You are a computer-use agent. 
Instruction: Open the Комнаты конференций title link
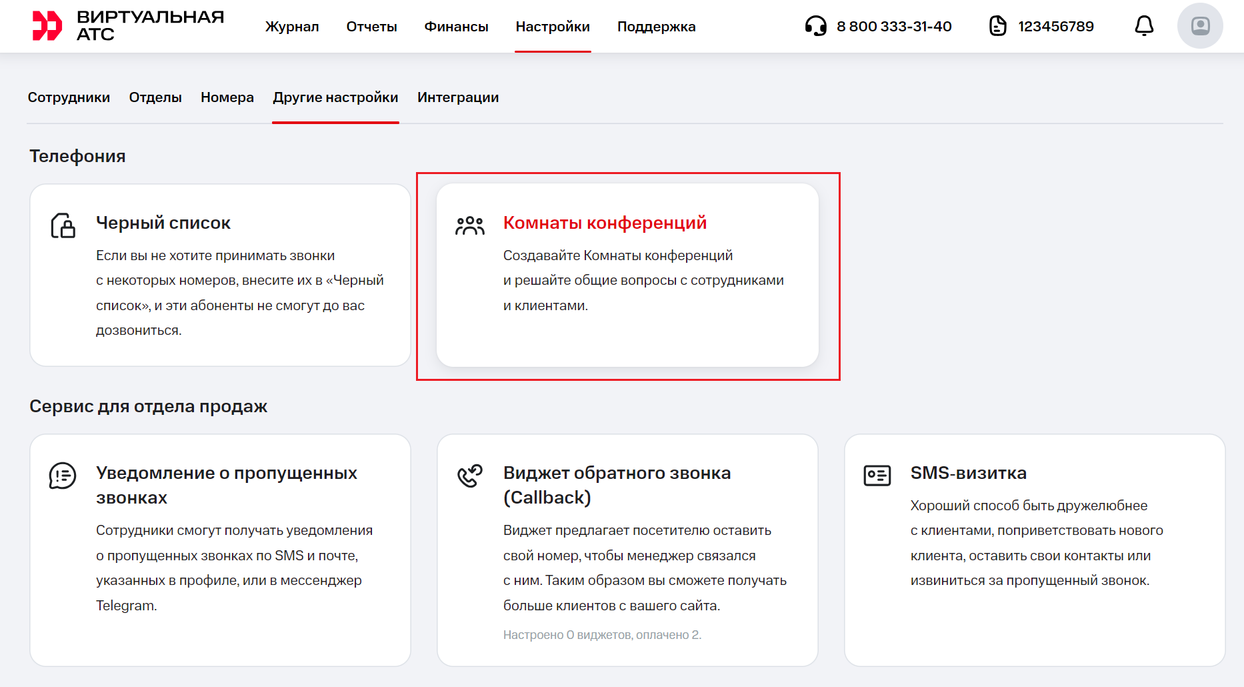pyautogui.click(x=605, y=223)
